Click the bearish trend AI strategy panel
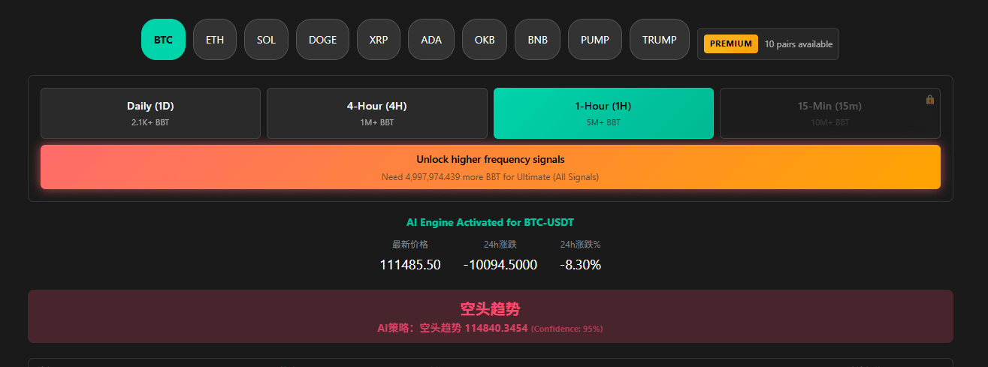 (490, 317)
